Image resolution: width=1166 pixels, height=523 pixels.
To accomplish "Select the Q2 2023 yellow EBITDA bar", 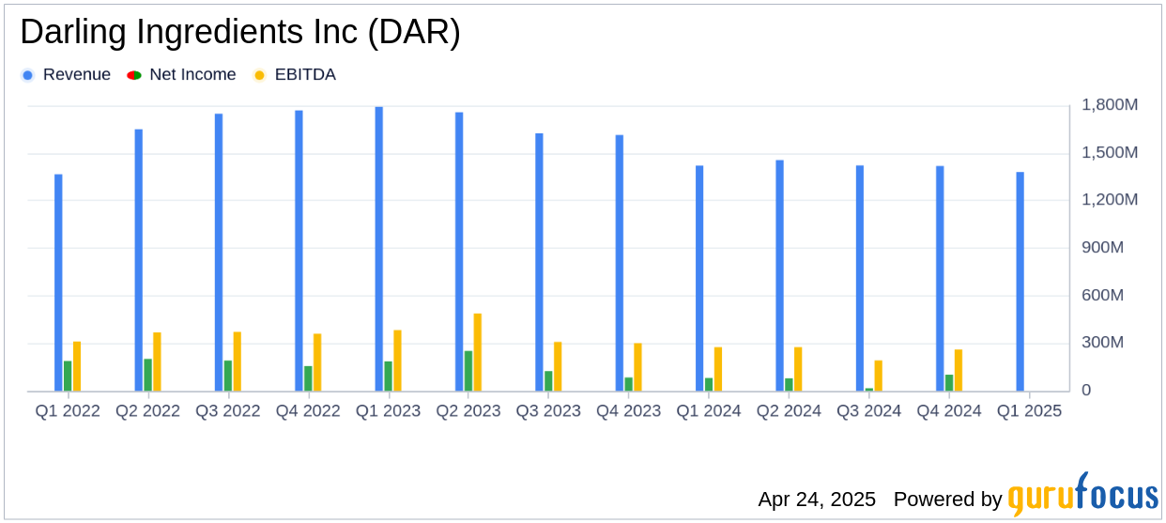I will click(x=478, y=352).
